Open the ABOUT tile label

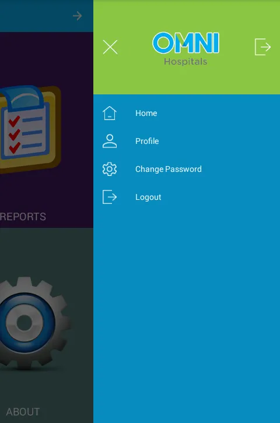click(x=23, y=412)
